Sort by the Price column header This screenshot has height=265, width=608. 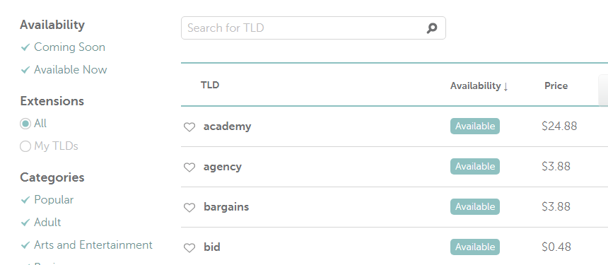pos(556,86)
